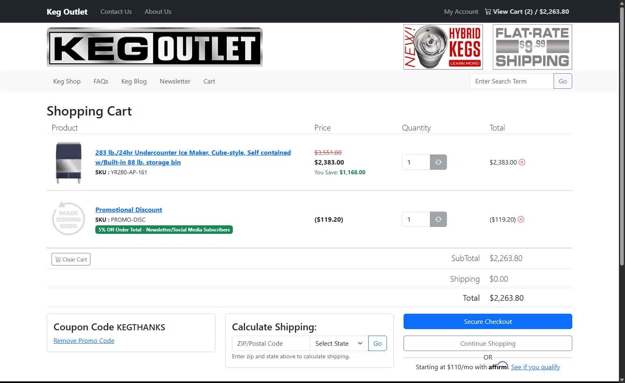Click the SKU YR280-AP-161 text
Image resolution: width=625 pixels, height=383 pixels.
pos(121,172)
